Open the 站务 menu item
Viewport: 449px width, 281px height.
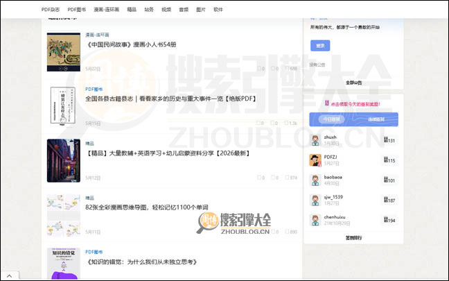pos(149,10)
